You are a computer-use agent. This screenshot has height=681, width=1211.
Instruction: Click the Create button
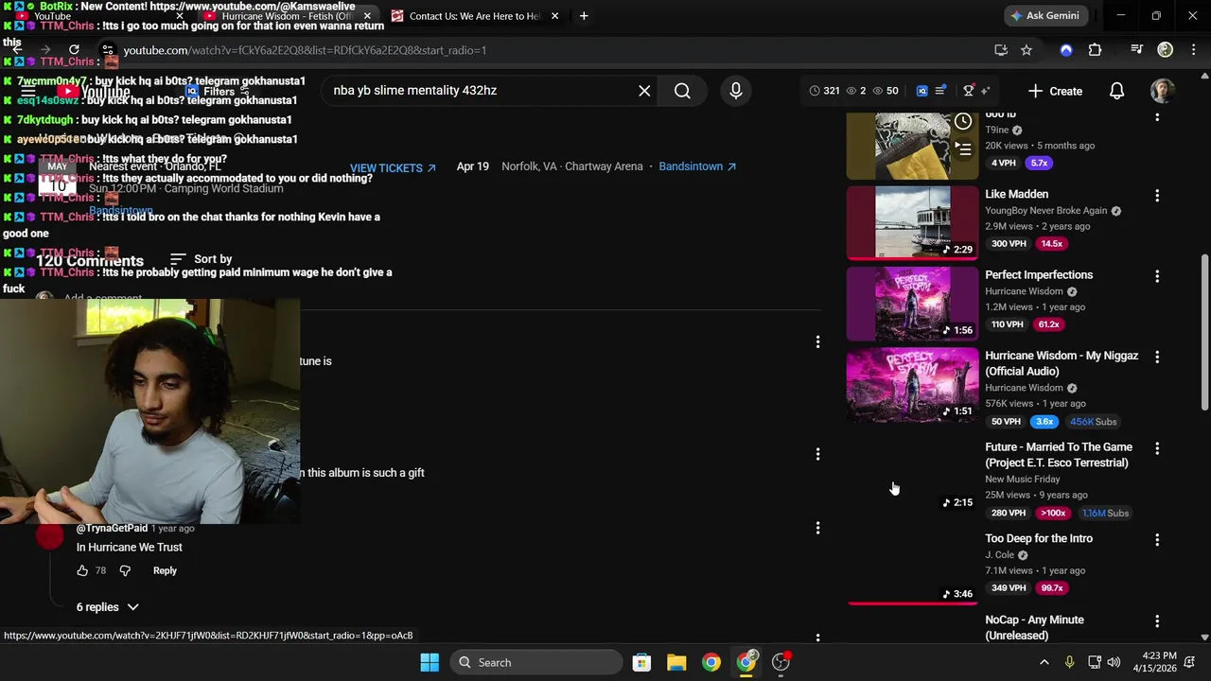click(1055, 91)
